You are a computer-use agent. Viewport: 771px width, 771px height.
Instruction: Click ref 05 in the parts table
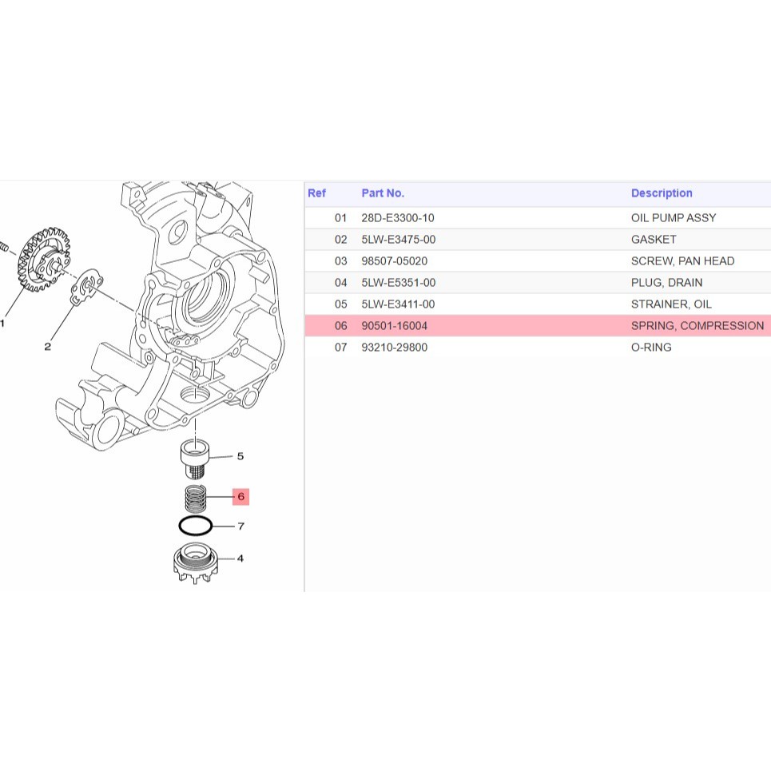point(340,304)
